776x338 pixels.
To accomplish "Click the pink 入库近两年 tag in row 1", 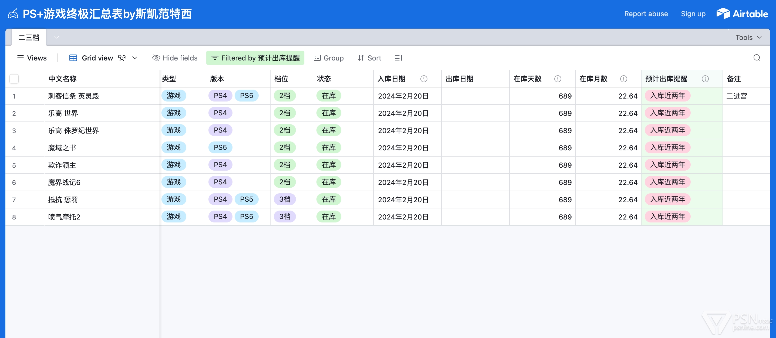I will pyautogui.click(x=667, y=96).
